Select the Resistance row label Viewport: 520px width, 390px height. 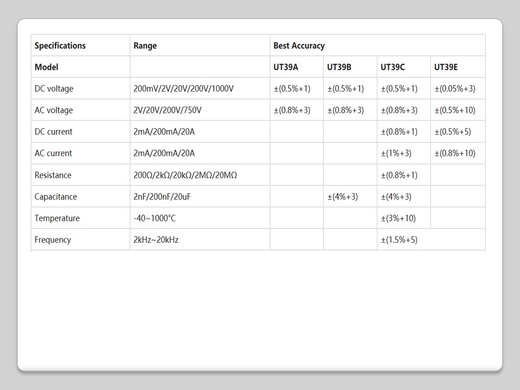point(53,175)
